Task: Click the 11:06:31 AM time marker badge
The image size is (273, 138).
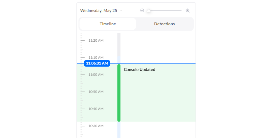Action: (97, 63)
